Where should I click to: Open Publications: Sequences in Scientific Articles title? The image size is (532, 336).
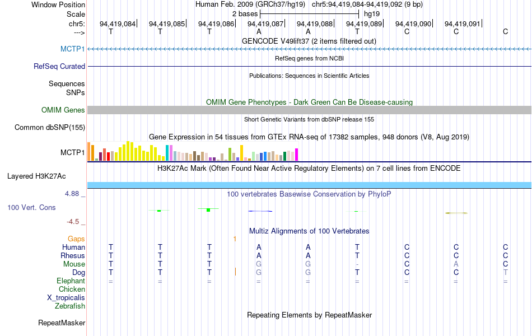309,76
